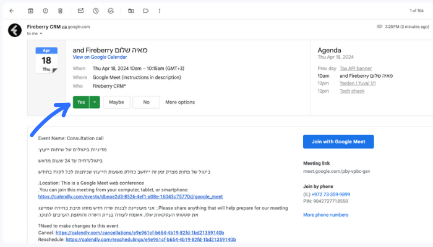Archive this email
433x247 pixels.
coord(30,10)
